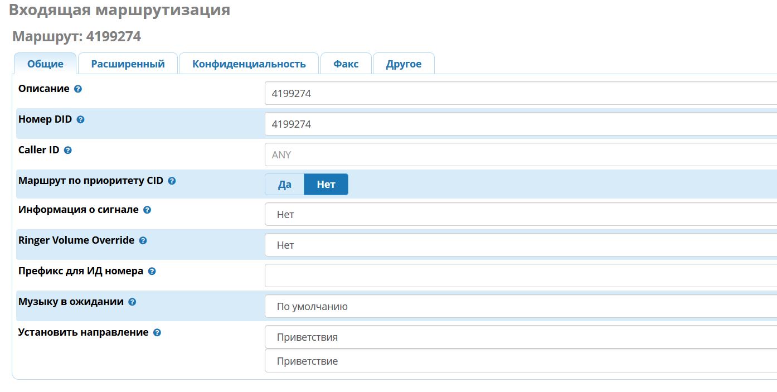This screenshot has height=392, width=777.
Task: Click help icon next to Музыку в ожидании
Action: tap(132, 302)
